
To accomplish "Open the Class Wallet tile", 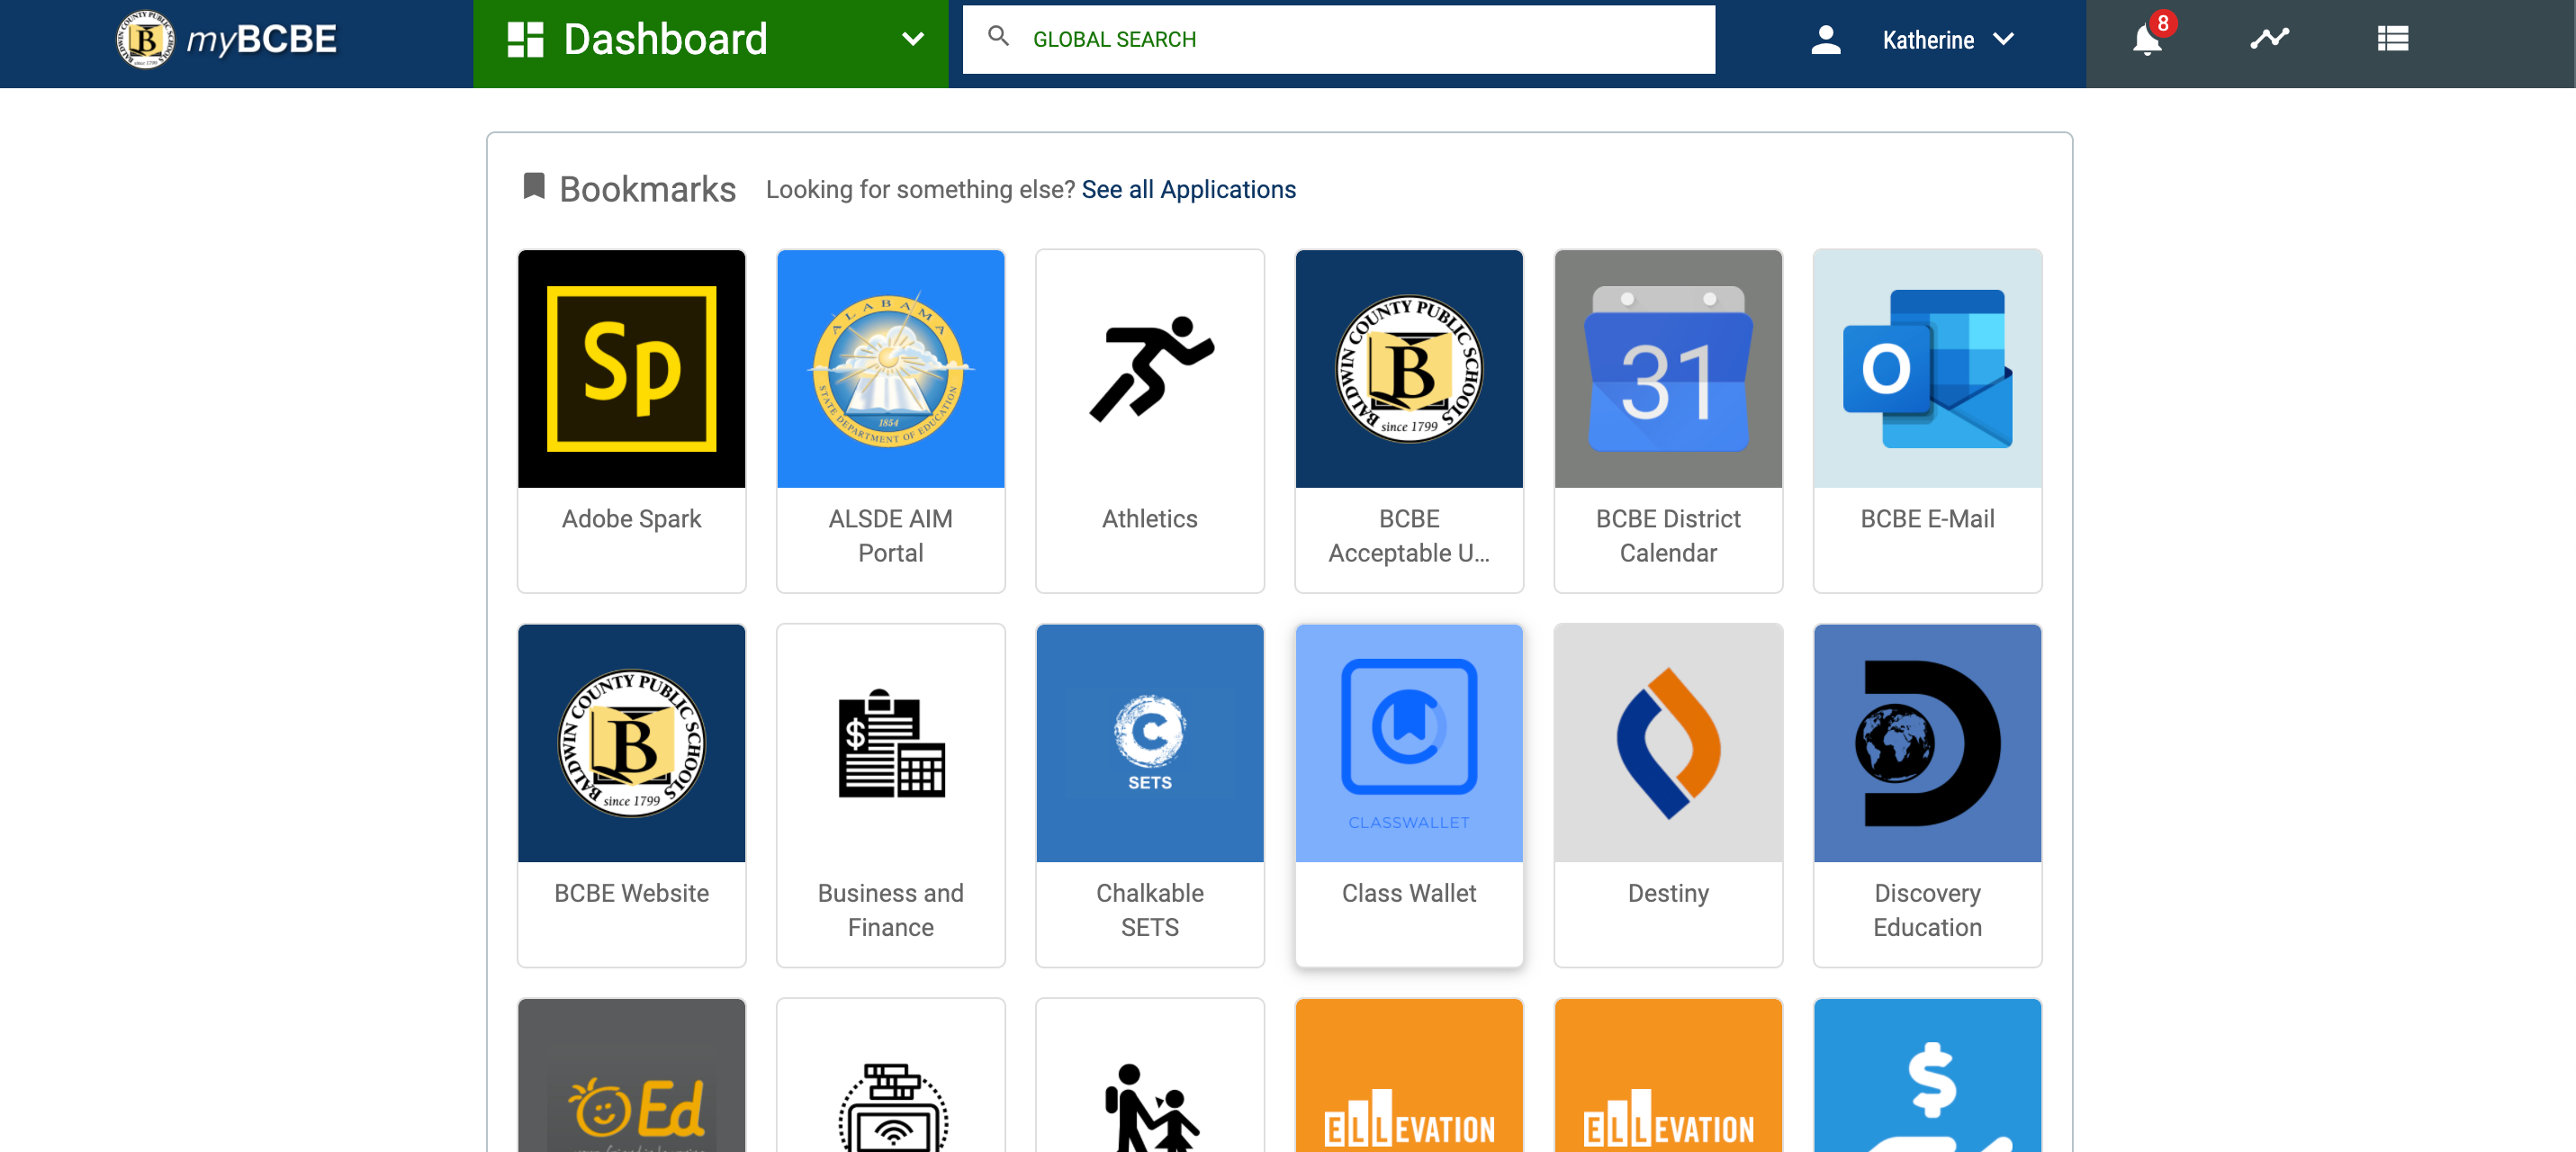I will pos(1409,795).
